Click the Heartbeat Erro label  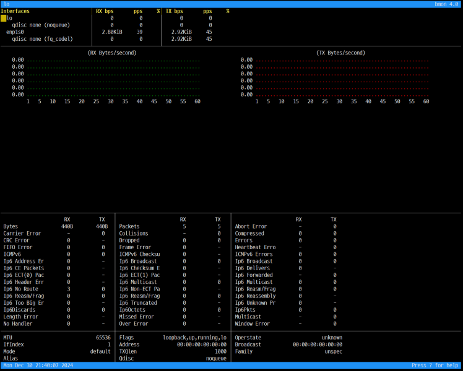255,247
